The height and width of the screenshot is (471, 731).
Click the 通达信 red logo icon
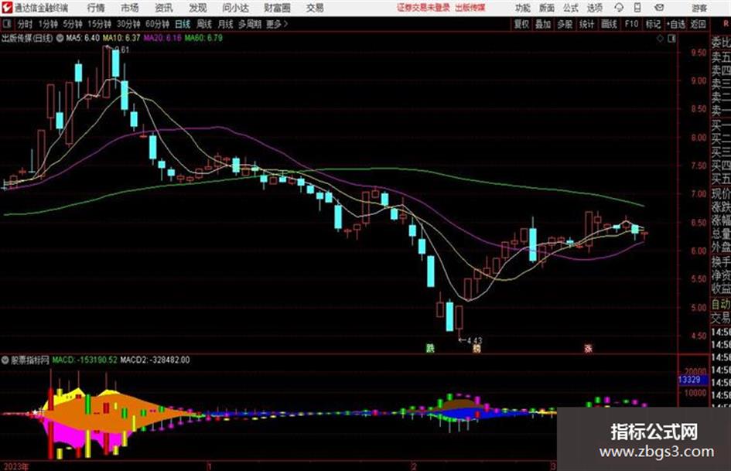click(x=7, y=8)
